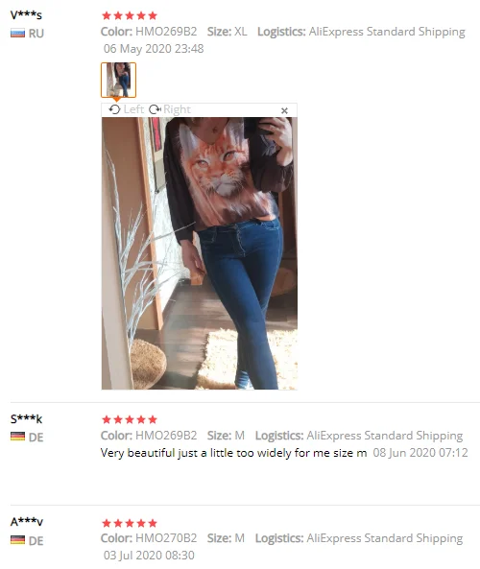480x569 pixels.
Task: Click the color HMO270B2 label
Action: click(x=149, y=538)
